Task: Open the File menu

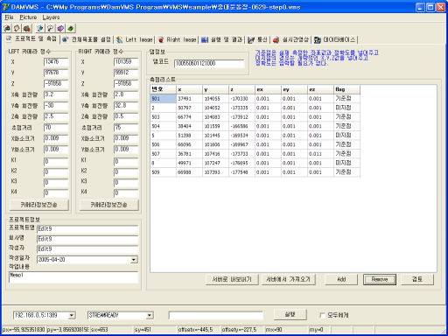Action: click(x=9, y=17)
